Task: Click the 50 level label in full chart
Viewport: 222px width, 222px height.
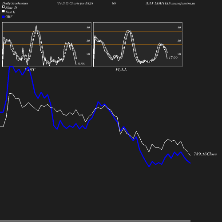Action: (179, 41)
